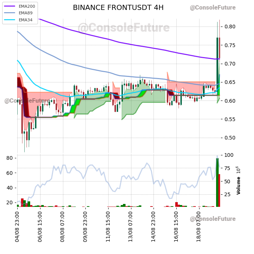Click the 50 volume axis label
Viewport: 254px width, 254px height.
227,181
